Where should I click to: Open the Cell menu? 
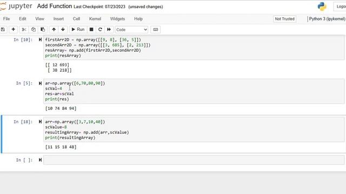(76, 19)
